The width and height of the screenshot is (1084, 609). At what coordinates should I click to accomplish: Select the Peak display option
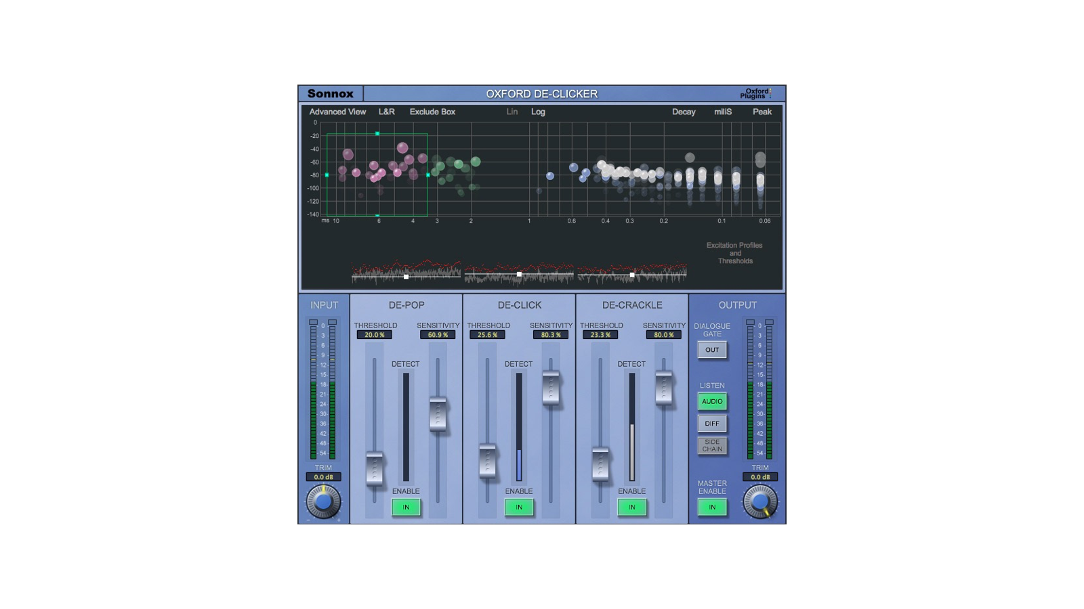(x=762, y=112)
